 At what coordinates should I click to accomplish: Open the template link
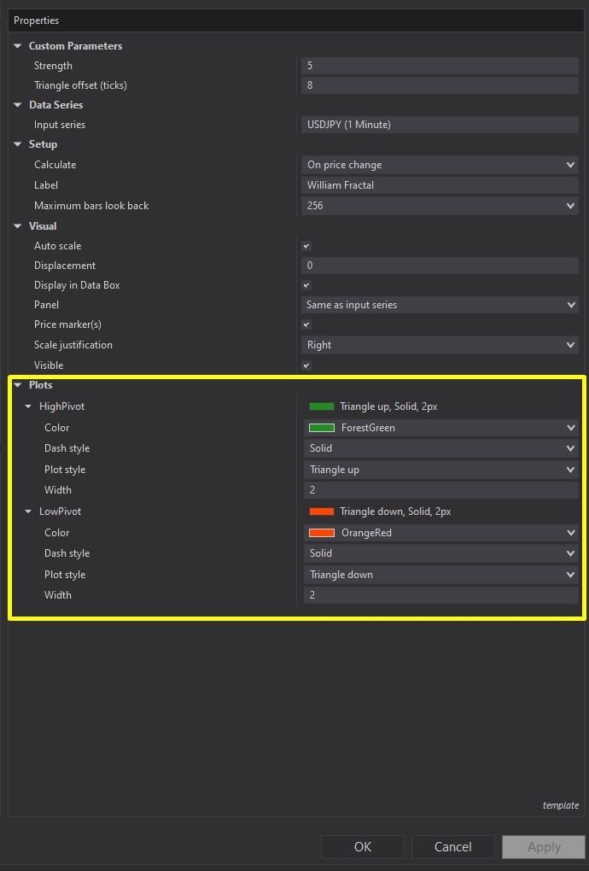coord(560,805)
